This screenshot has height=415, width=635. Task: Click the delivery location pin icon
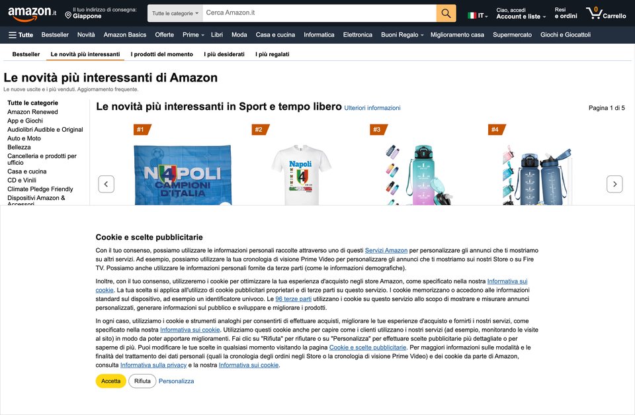tap(68, 15)
